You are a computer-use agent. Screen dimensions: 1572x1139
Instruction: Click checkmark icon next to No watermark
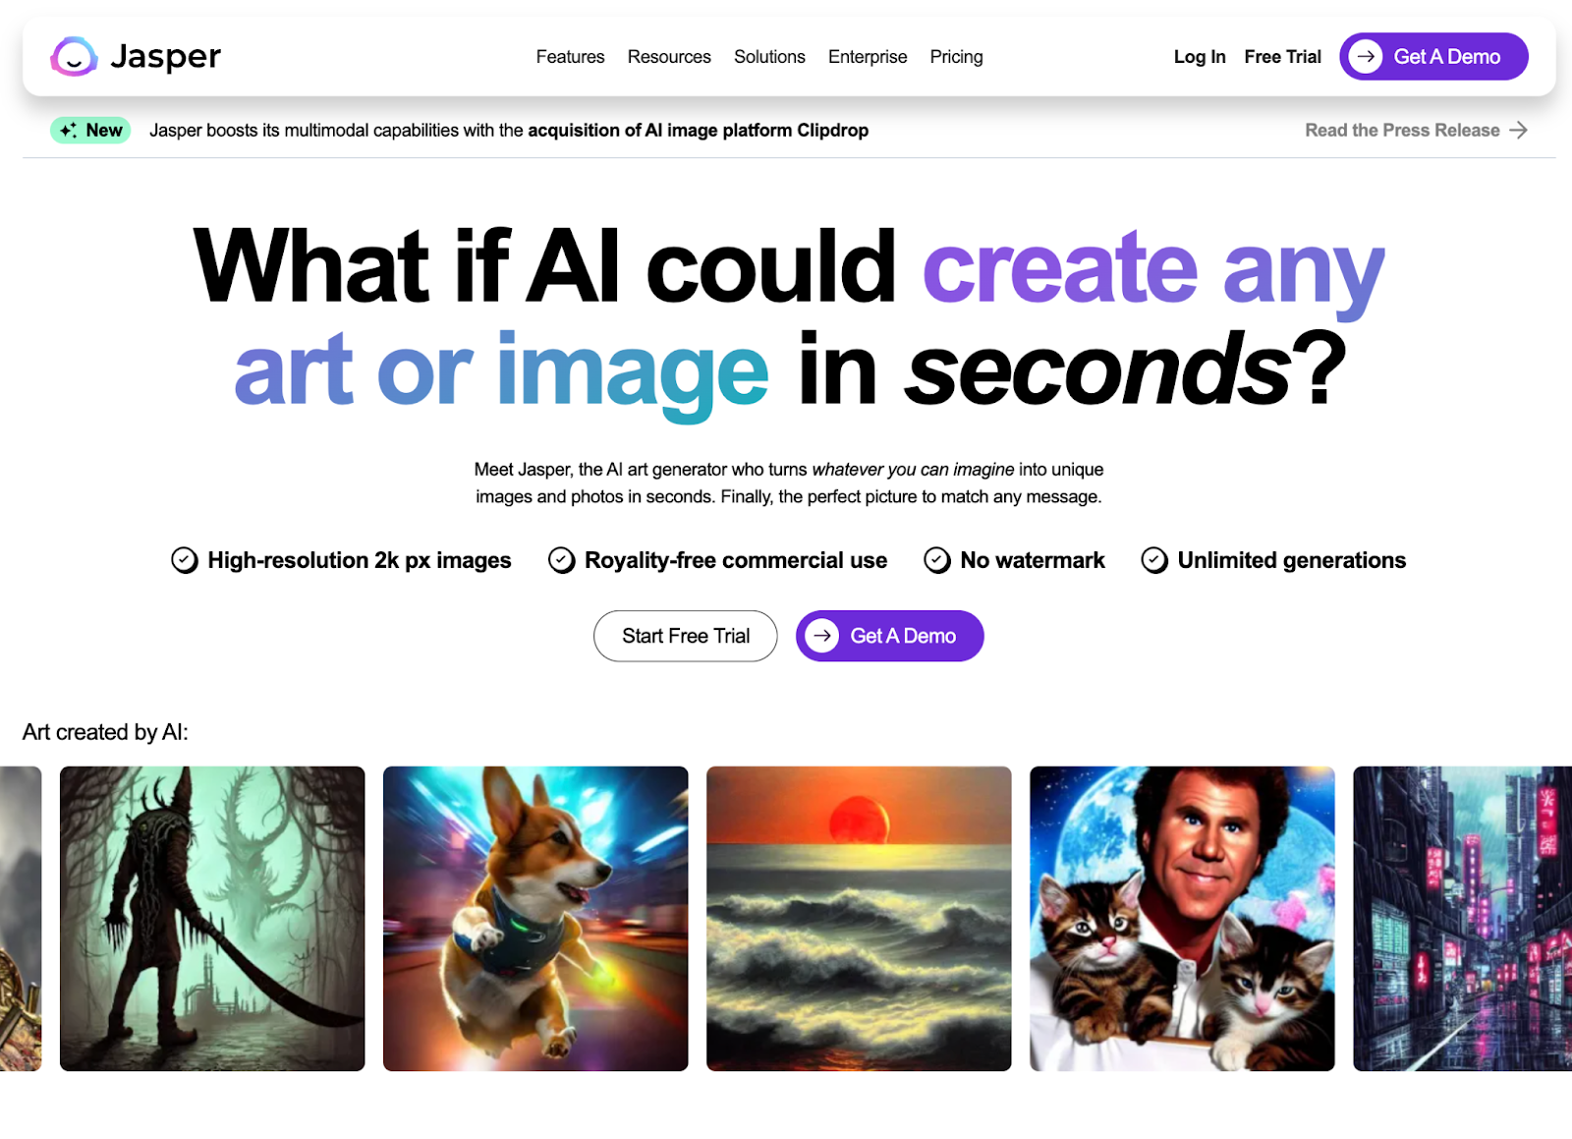[937, 560]
